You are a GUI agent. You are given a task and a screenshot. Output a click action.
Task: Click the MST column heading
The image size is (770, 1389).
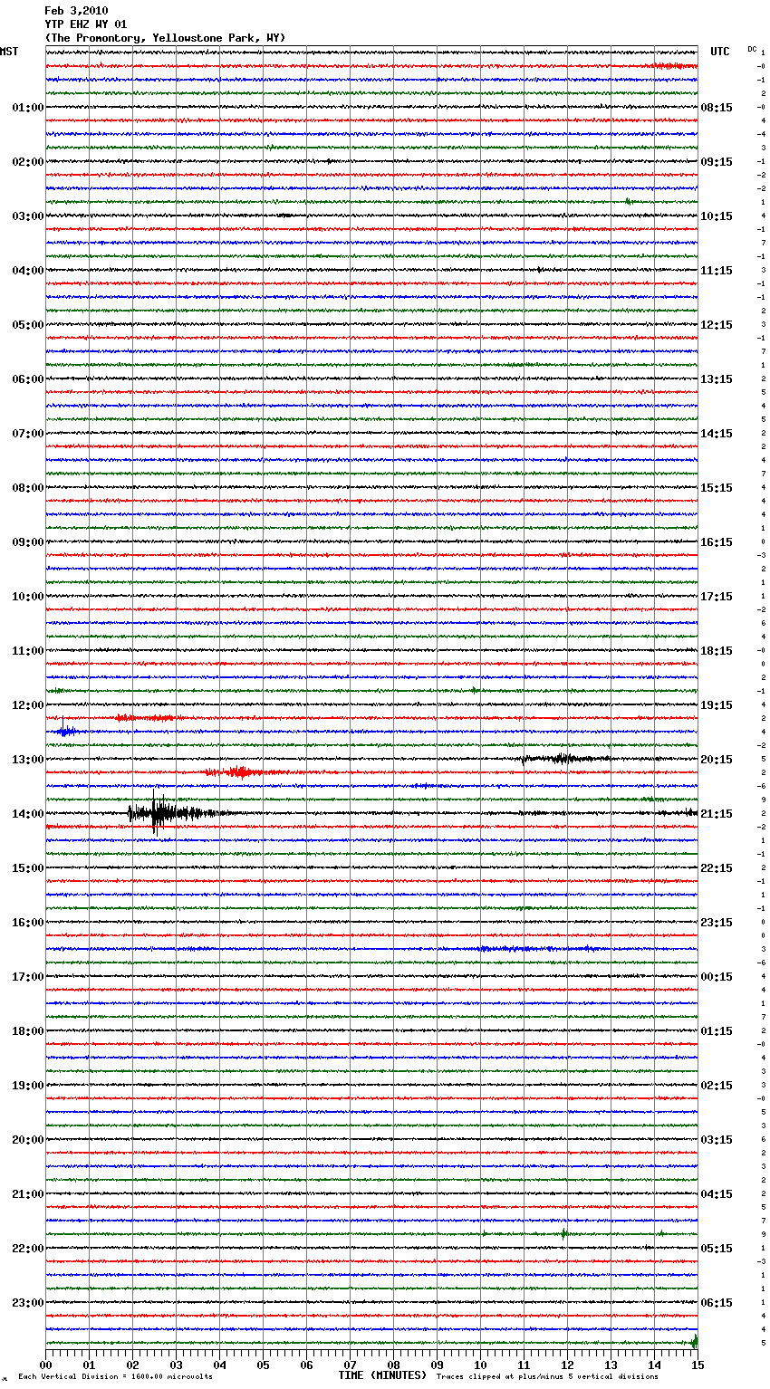[9, 52]
